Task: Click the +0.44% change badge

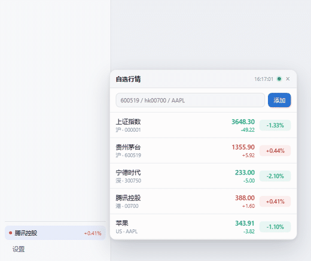Action: (275, 151)
